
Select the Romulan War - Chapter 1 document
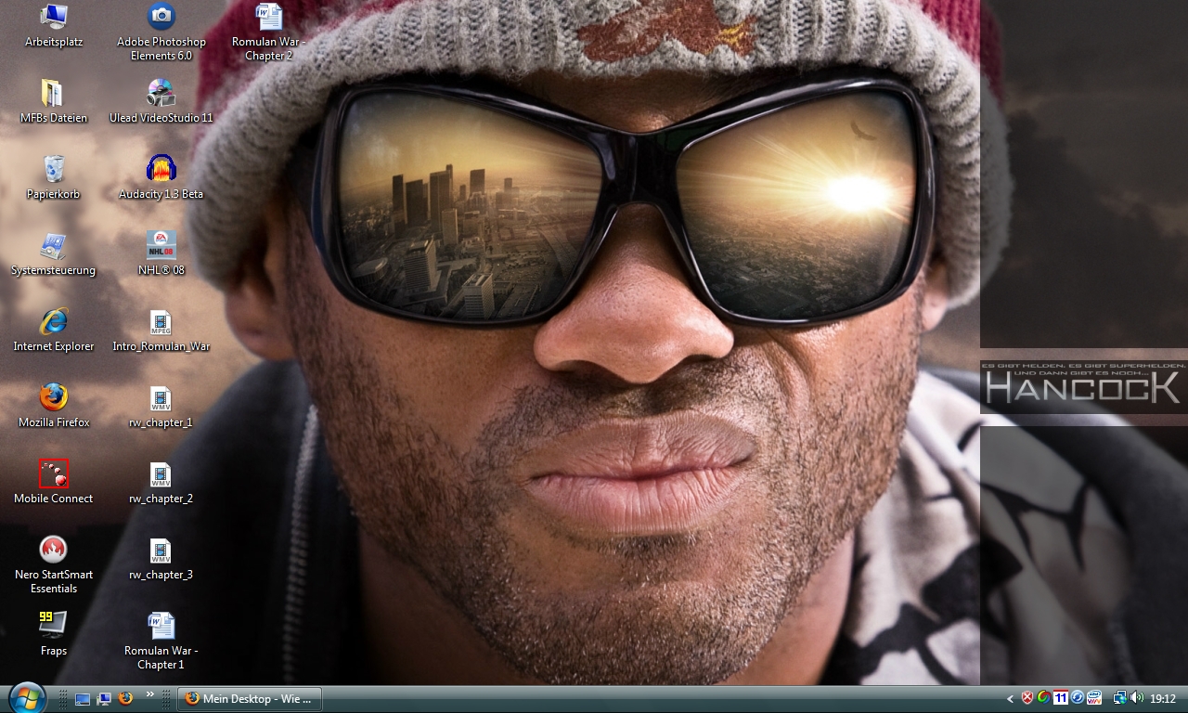point(161,626)
